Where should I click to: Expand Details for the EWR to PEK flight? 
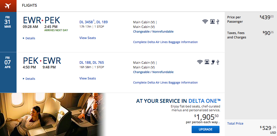tap(29, 38)
